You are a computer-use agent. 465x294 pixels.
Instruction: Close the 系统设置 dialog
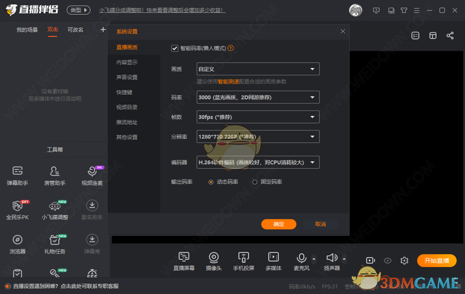coord(343,31)
